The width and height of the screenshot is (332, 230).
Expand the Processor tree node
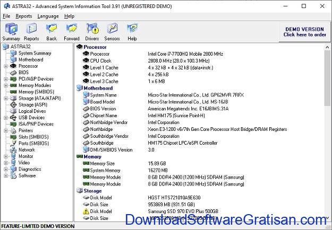[6, 66]
